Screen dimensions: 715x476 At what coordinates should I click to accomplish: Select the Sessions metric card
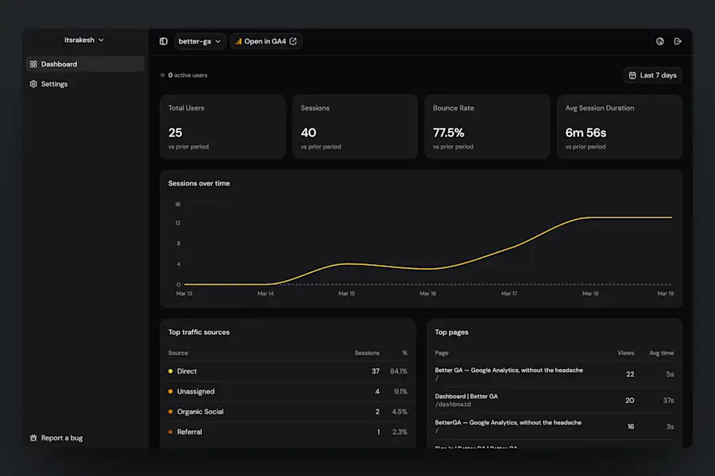point(355,127)
